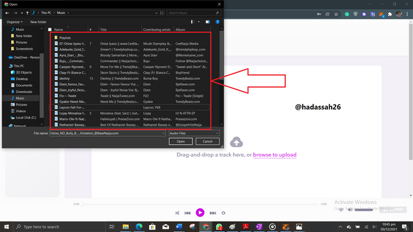Bookmark this page star icon in Chrome
The height and width of the screenshot is (232, 413).
coord(336,14)
